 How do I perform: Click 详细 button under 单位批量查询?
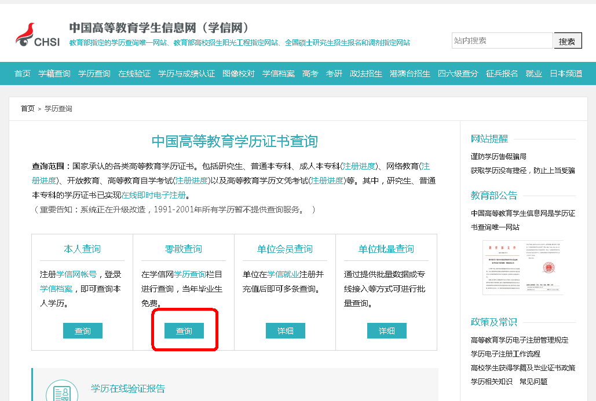pos(387,331)
